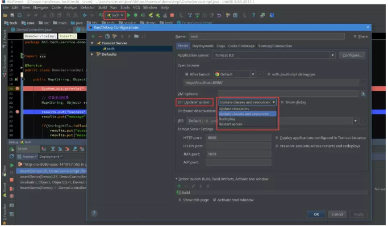Click the Mute Breakpoints icon in Debug panel
Image resolution: width=388 pixels, height=227 pixels.
(11, 196)
